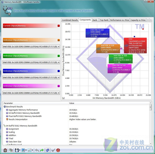155x154 pixels.
Task: Switch to Capacity vs Price tab
Action: click(x=138, y=20)
